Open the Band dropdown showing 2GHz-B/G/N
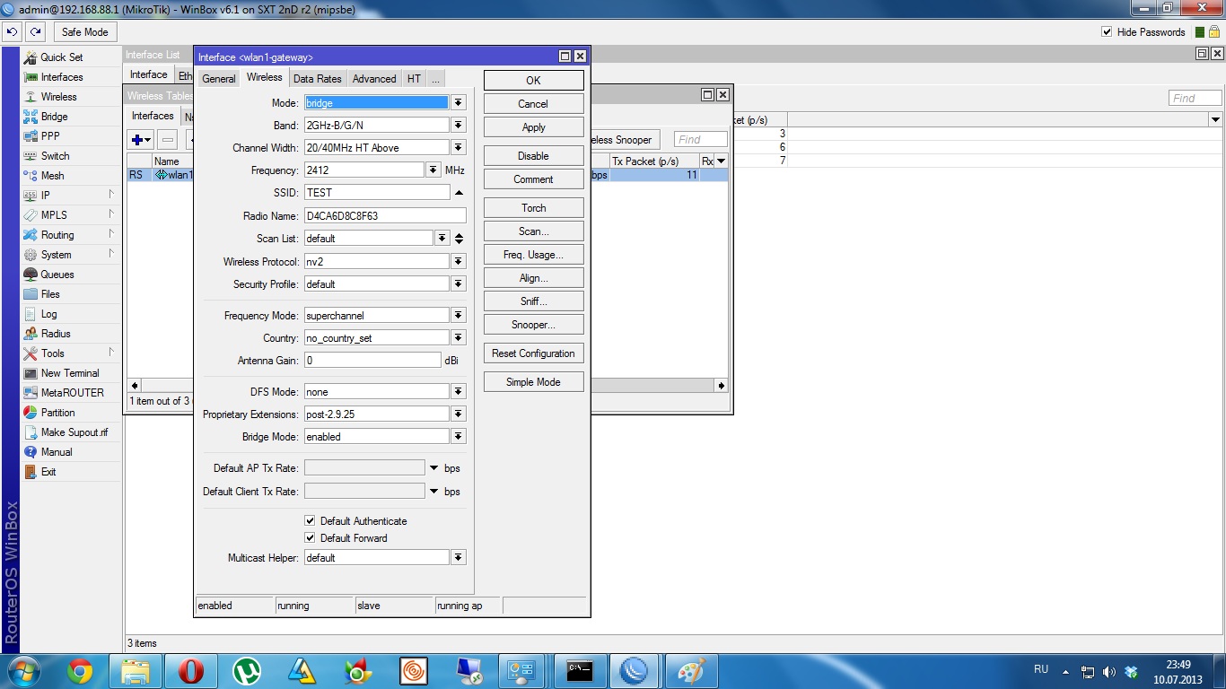Image resolution: width=1226 pixels, height=689 pixels. point(459,126)
